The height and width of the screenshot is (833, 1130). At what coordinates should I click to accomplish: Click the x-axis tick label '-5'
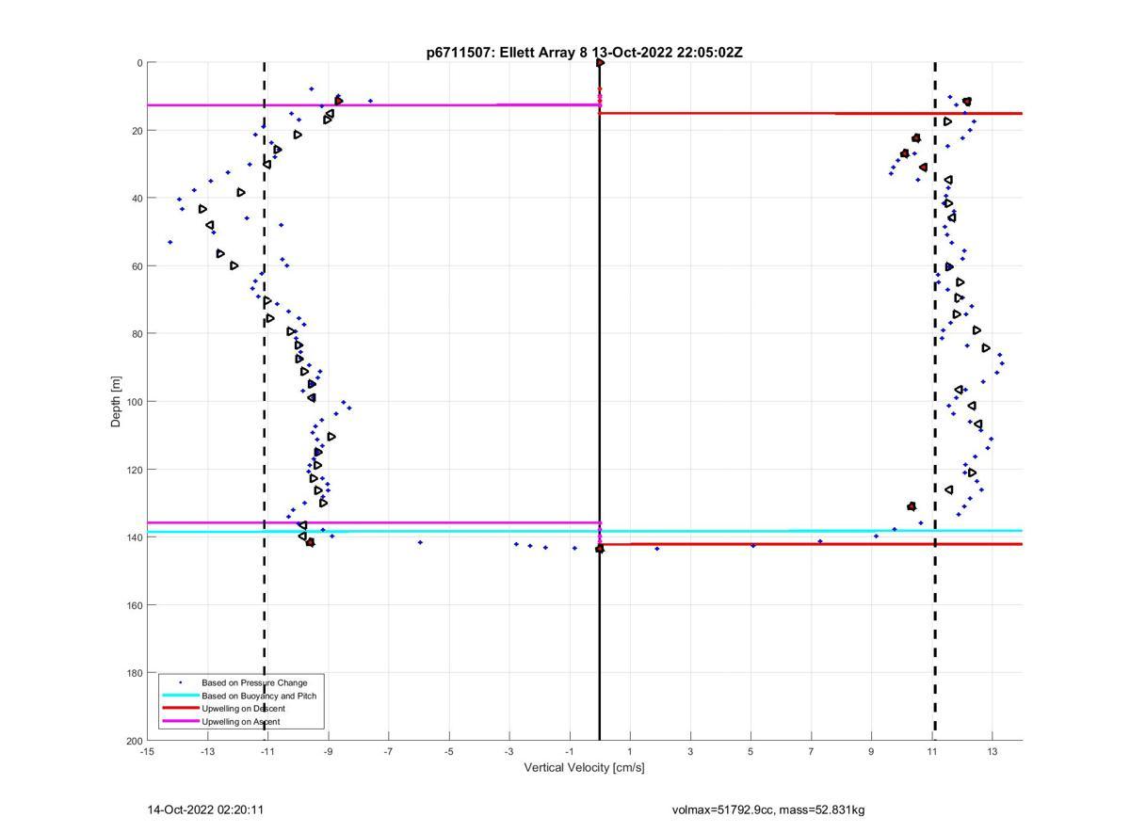coord(449,751)
